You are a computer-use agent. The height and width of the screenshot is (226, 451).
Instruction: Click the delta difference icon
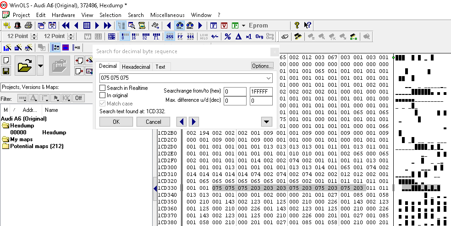[238, 37]
